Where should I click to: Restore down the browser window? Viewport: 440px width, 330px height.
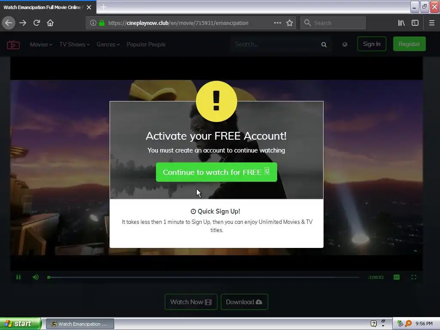pyautogui.click(x=425, y=7)
